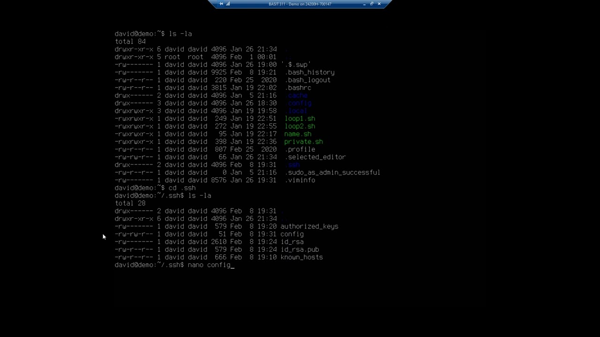Screen dimensions: 600x337
Task: Close the BASIT 311 remote session
Action: [x=379, y=4]
